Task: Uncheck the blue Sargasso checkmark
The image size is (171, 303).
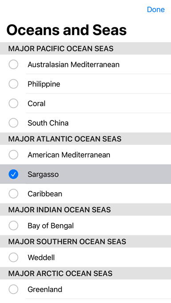Action: pos(14,174)
